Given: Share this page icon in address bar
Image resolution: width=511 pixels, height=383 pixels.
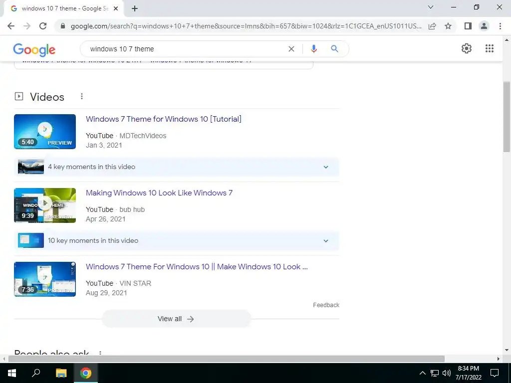Looking at the screenshot, I should click(x=432, y=26).
